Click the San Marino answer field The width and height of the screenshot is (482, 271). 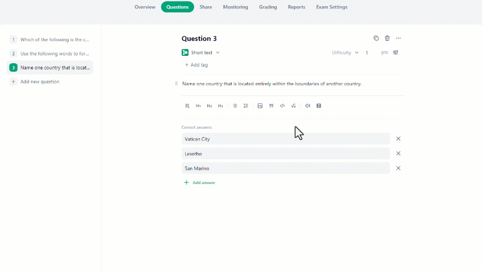286,168
